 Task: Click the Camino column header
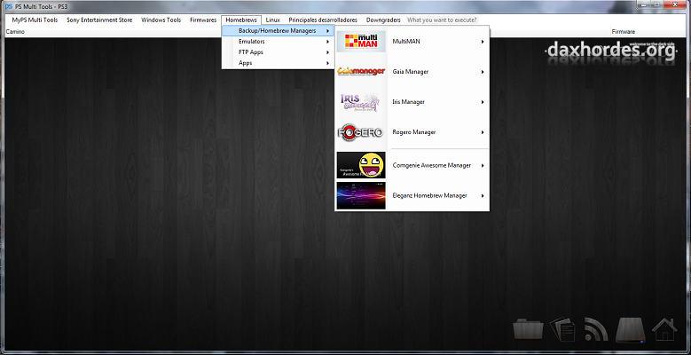click(x=15, y=32)
